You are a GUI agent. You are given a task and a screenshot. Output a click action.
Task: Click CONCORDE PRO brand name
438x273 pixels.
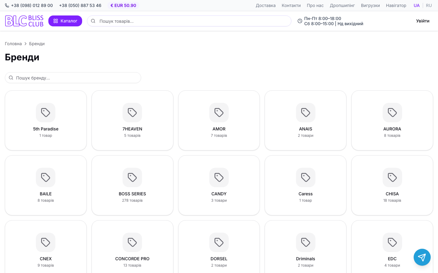[x=132, y=259]
